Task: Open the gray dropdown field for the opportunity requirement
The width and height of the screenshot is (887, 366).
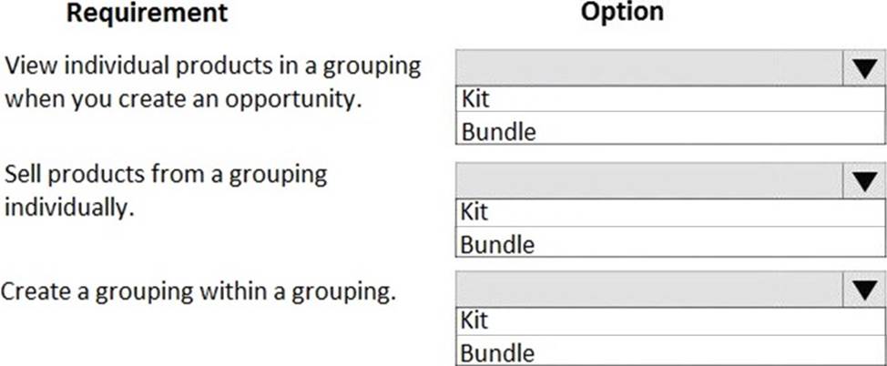Action: (x=648, y=68)
